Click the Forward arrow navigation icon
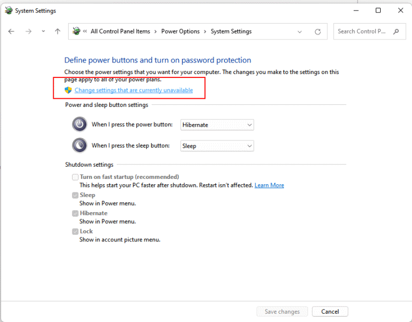The image size is (412, 322). 29,31
